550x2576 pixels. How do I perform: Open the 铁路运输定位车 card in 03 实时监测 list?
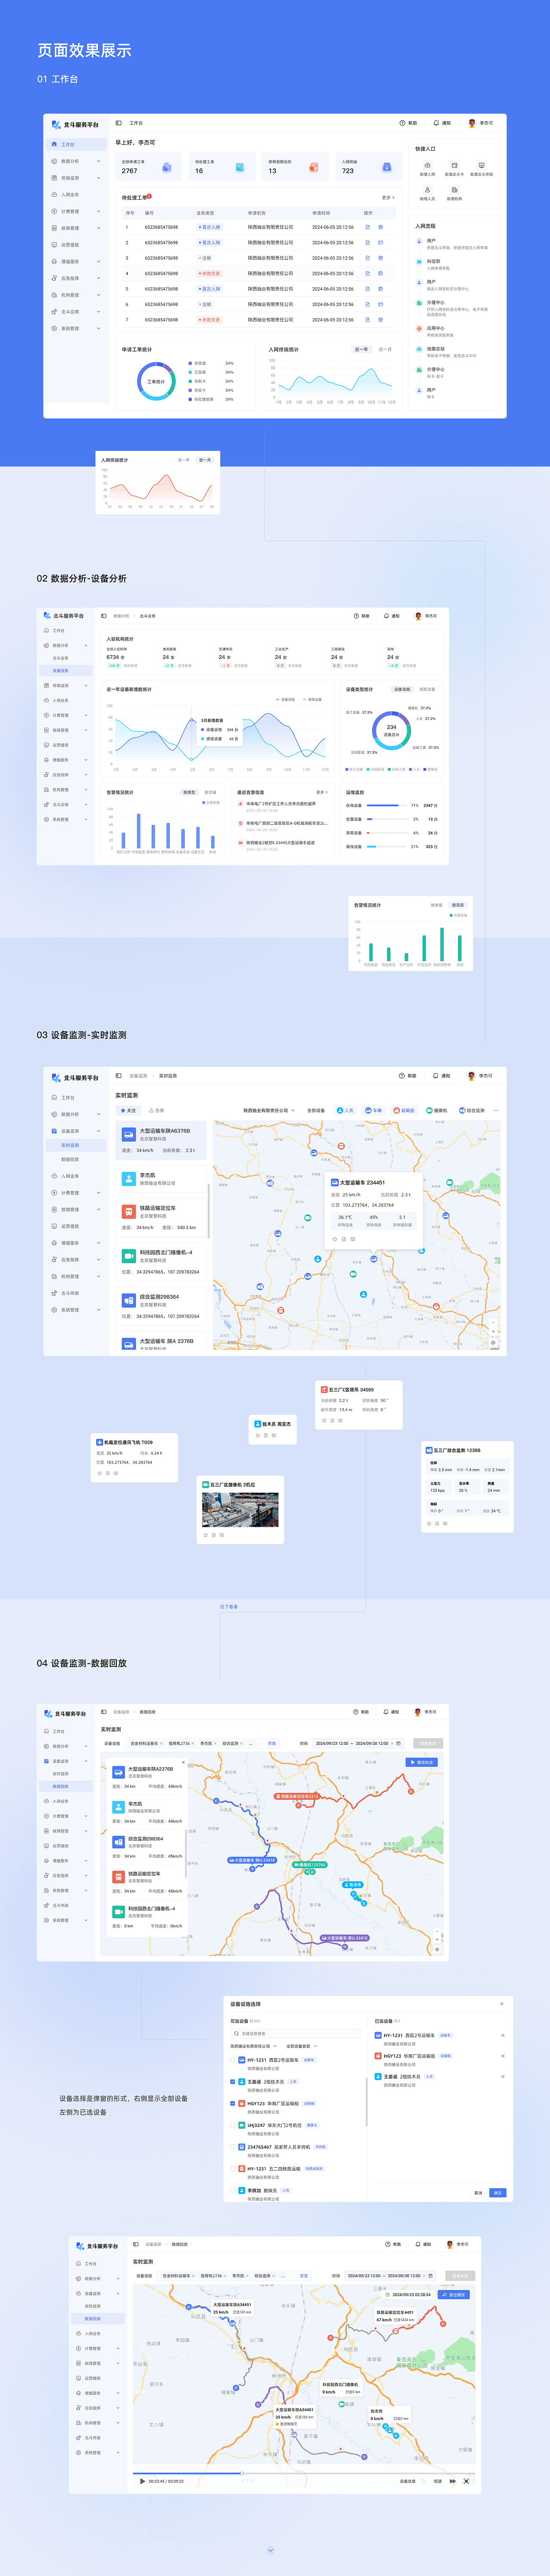click(162, 1217)
